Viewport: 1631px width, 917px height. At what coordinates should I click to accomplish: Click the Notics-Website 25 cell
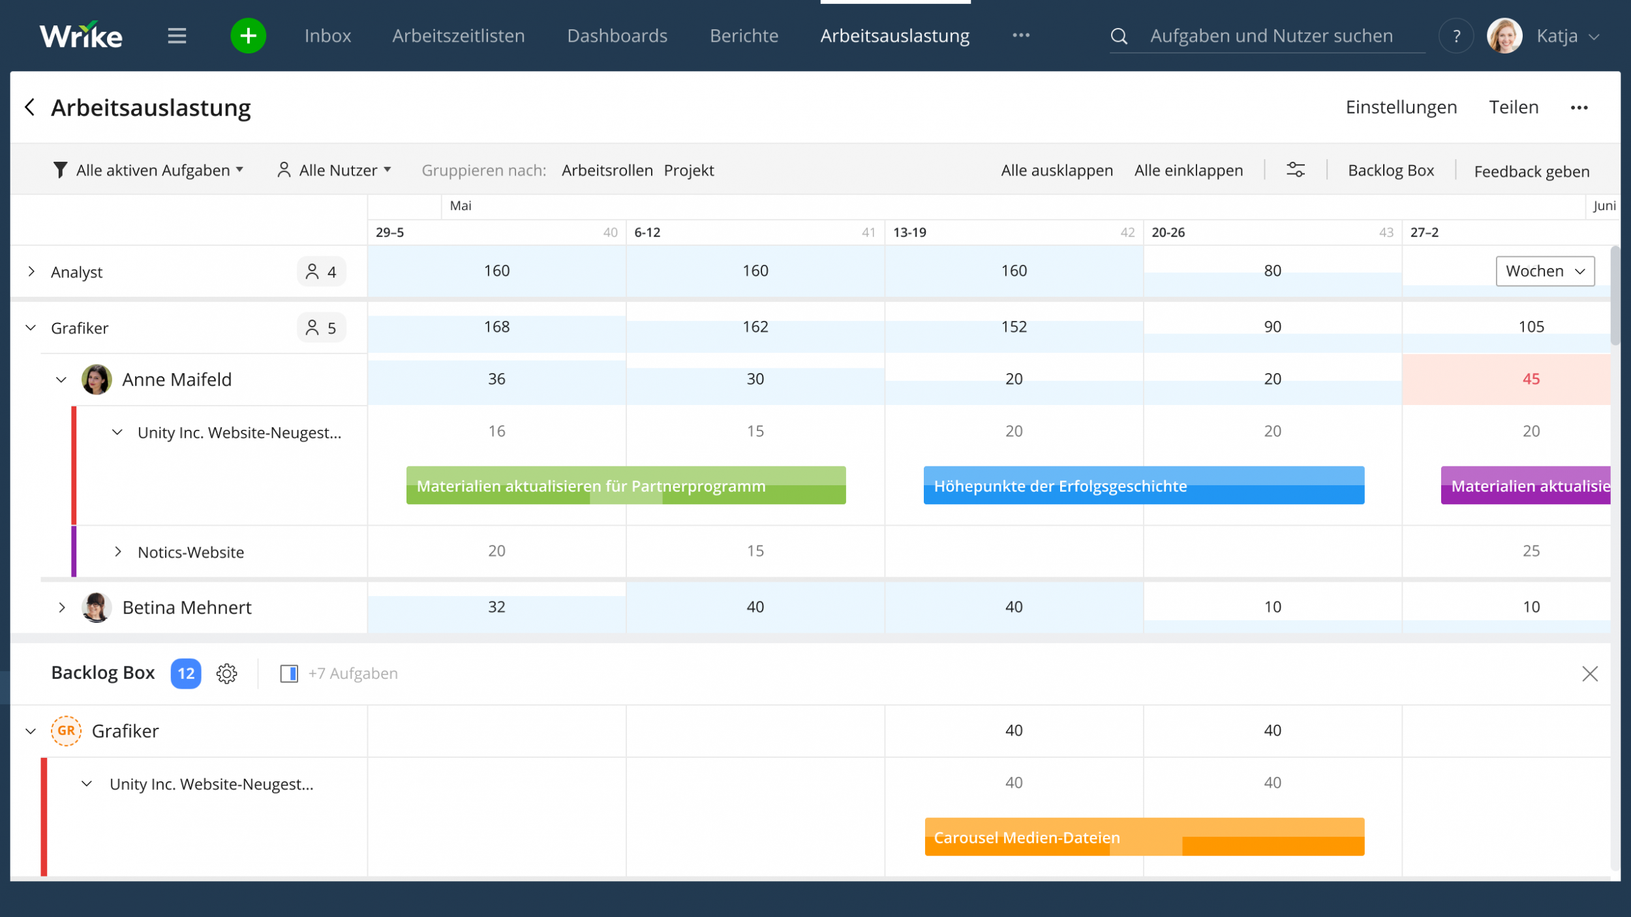pos(1506,551)
